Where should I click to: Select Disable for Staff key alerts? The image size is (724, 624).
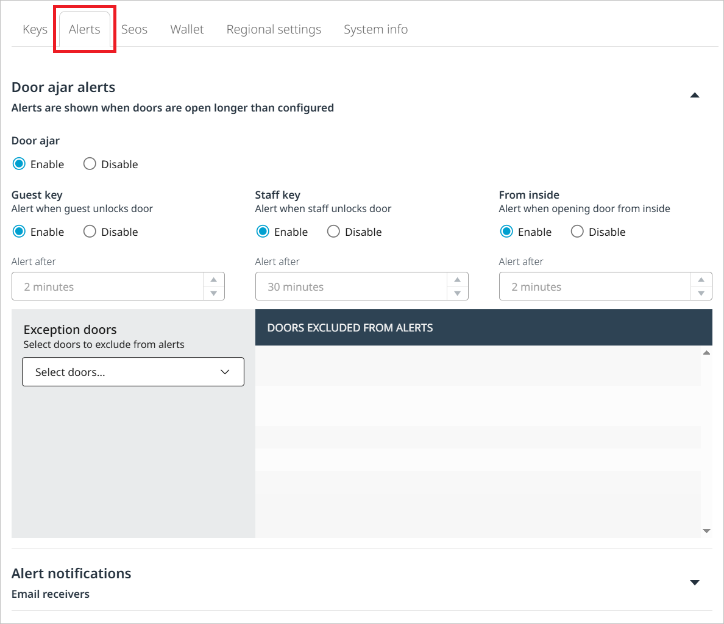[x=333, y=232]
